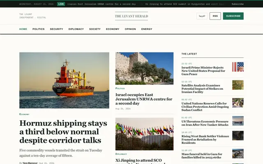The image size is (263, 164).
Task: Open the cargo ship lead story image
Action: click(64, 80)
